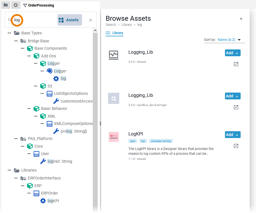Open the settings gear tab
This screenshot has height=213, width=256.
tap(16, 5)
